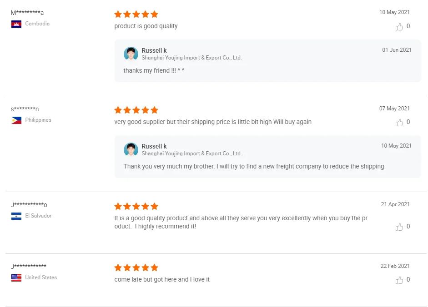Give thumbs-up to the United States review
Screen dimensions: 428x307
399,280
